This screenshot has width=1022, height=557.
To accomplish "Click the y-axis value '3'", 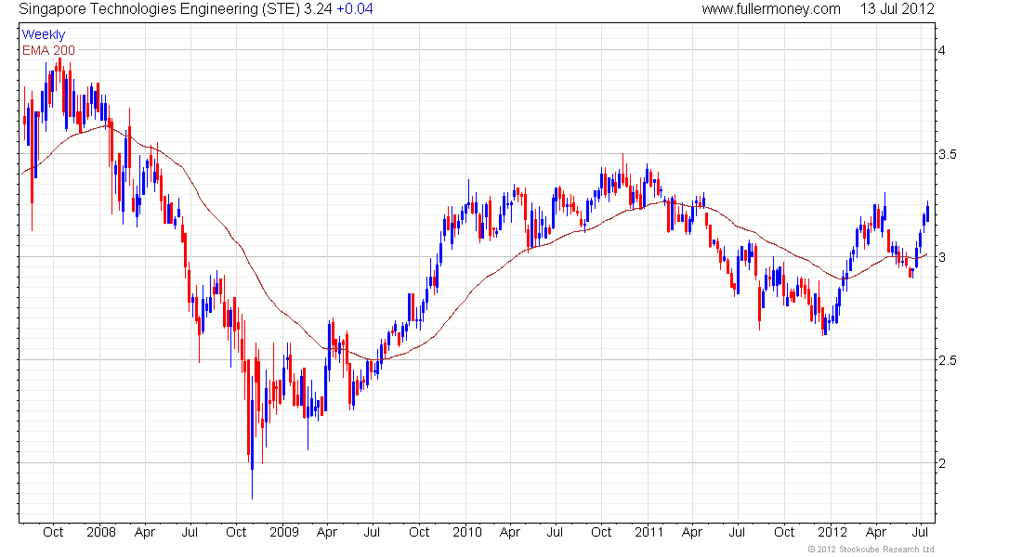I will 942,257.
